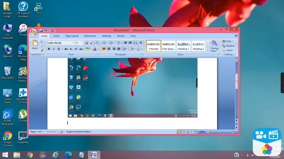Image resolution: width=284 pixels, height=159 pixels.
Task: Switch to the Mailings tab
Action: 106,36
